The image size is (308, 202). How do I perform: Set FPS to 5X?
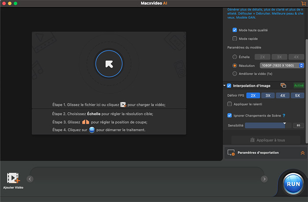coord(297,96)
